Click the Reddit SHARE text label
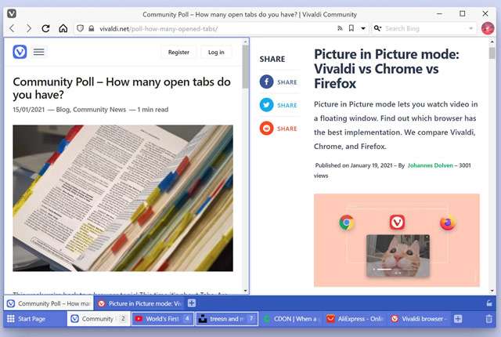501x337 pixels. tap(287, 129)
